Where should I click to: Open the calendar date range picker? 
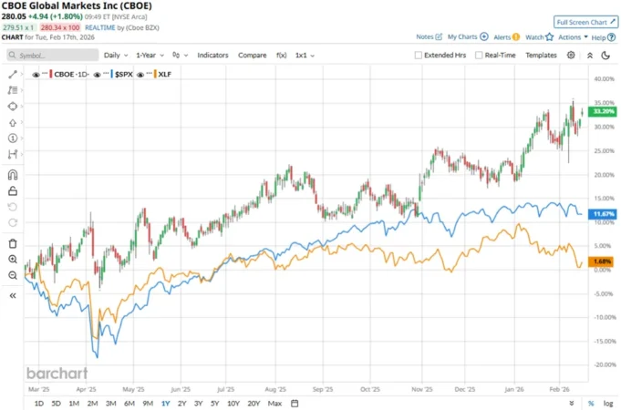point(295,403)
